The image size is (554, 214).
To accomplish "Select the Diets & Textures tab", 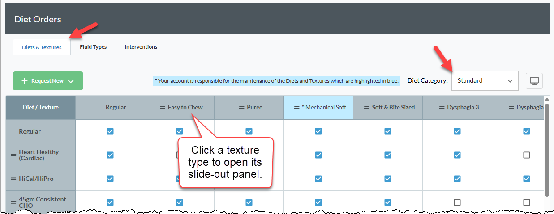I will coord(42,47).
